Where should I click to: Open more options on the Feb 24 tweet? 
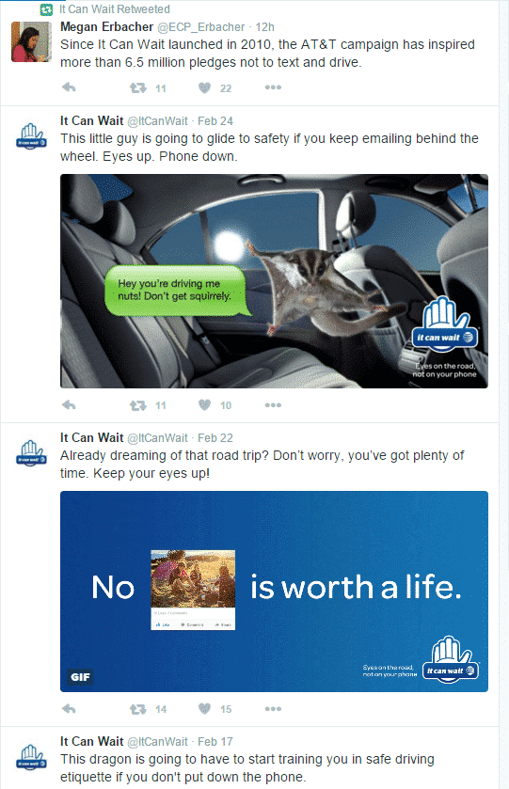click(273, 405)
